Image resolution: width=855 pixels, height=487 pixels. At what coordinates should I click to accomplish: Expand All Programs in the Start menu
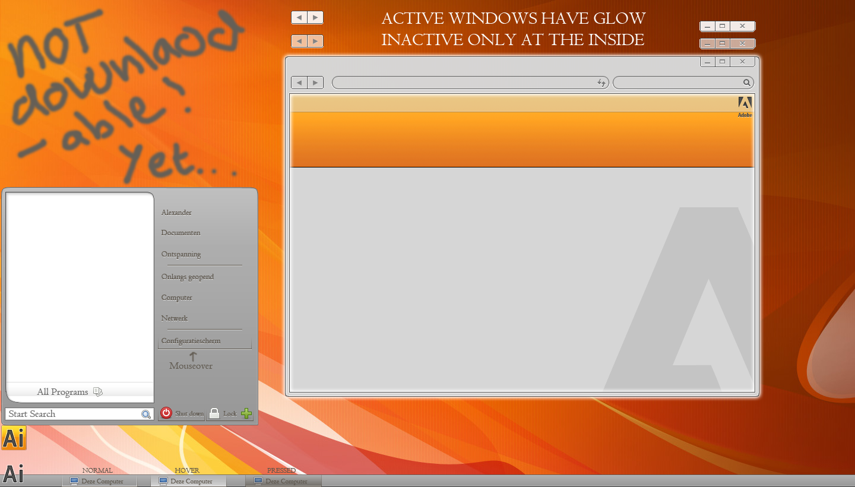point(62,392)
